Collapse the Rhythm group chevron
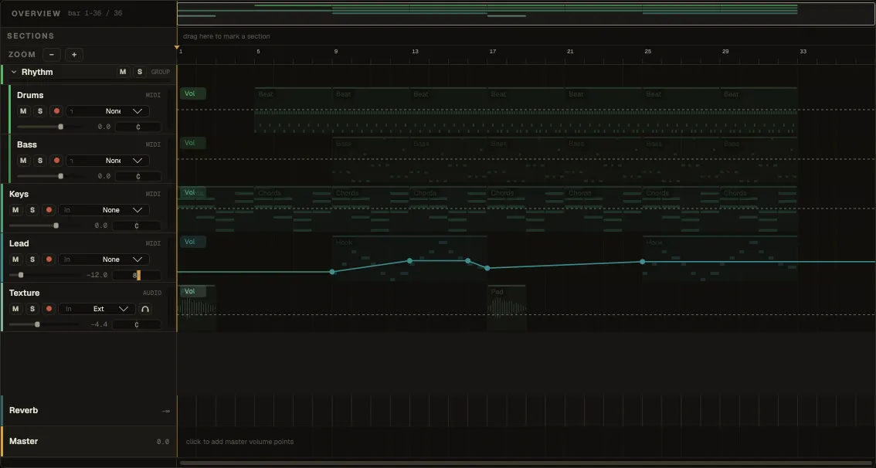The height and width of the screenshot is (468, 876). pos(14,72)
